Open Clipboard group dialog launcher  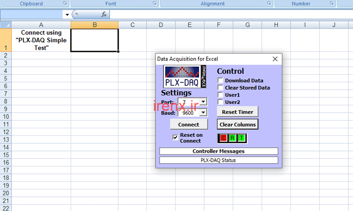click(65, 4)
